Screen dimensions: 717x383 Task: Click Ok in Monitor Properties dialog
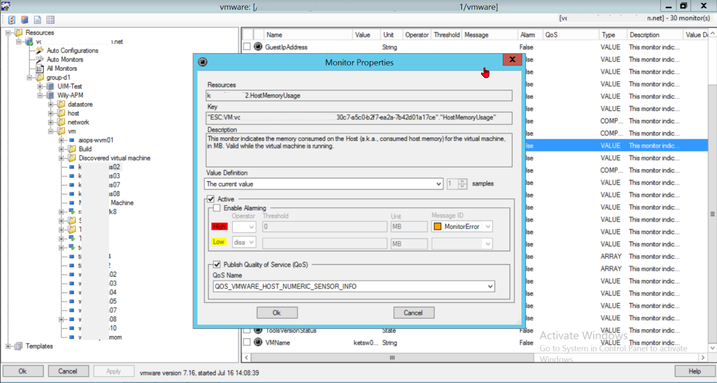(277, 313)
